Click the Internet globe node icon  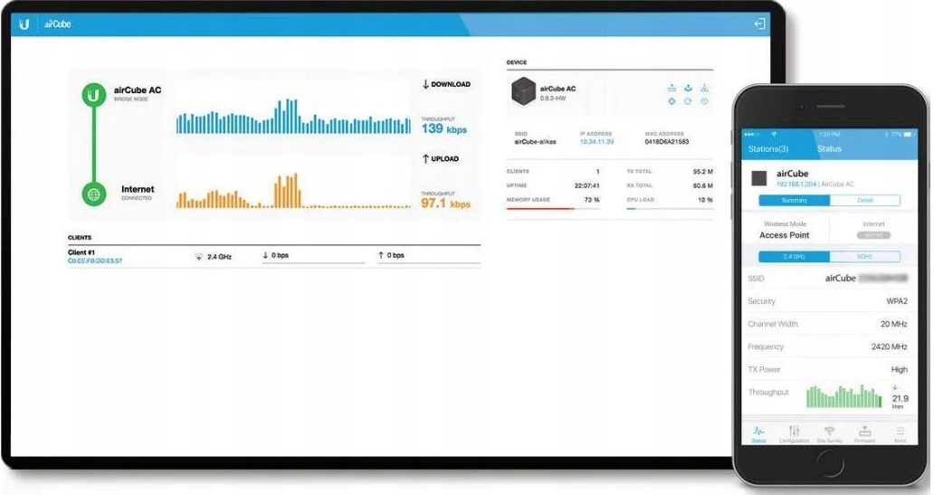pos(93,193)
